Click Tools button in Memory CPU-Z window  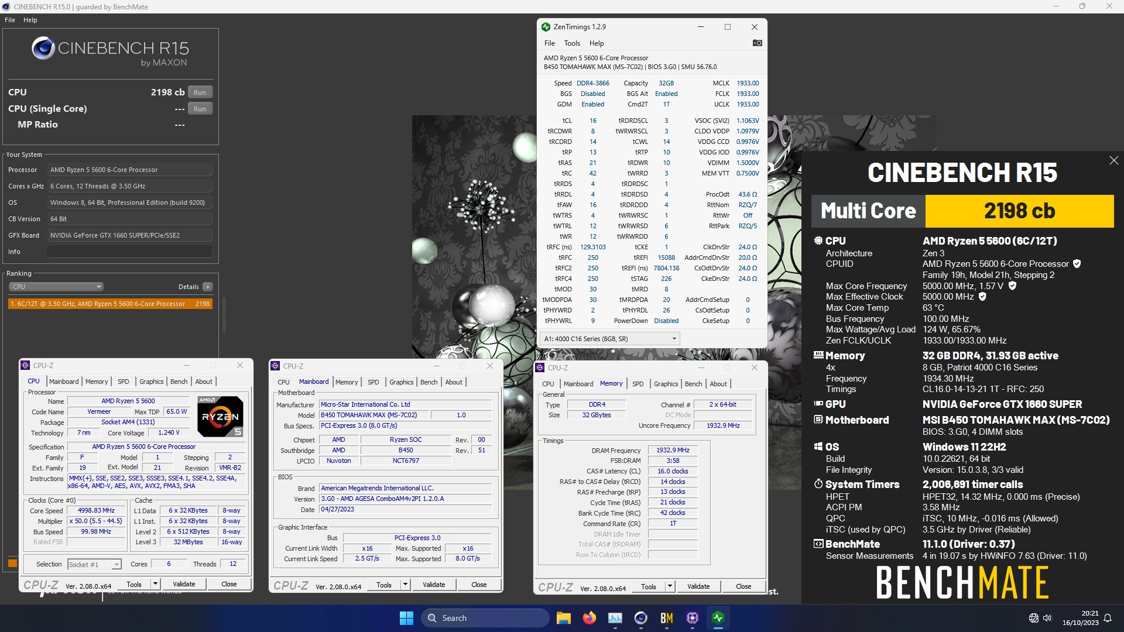click(649, 586)
